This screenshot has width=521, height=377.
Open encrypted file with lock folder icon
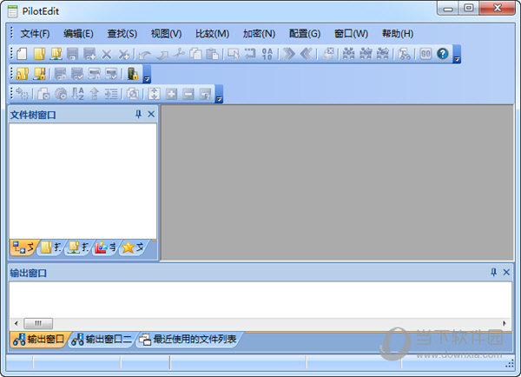pyautogui.click(x=23, y=74)
